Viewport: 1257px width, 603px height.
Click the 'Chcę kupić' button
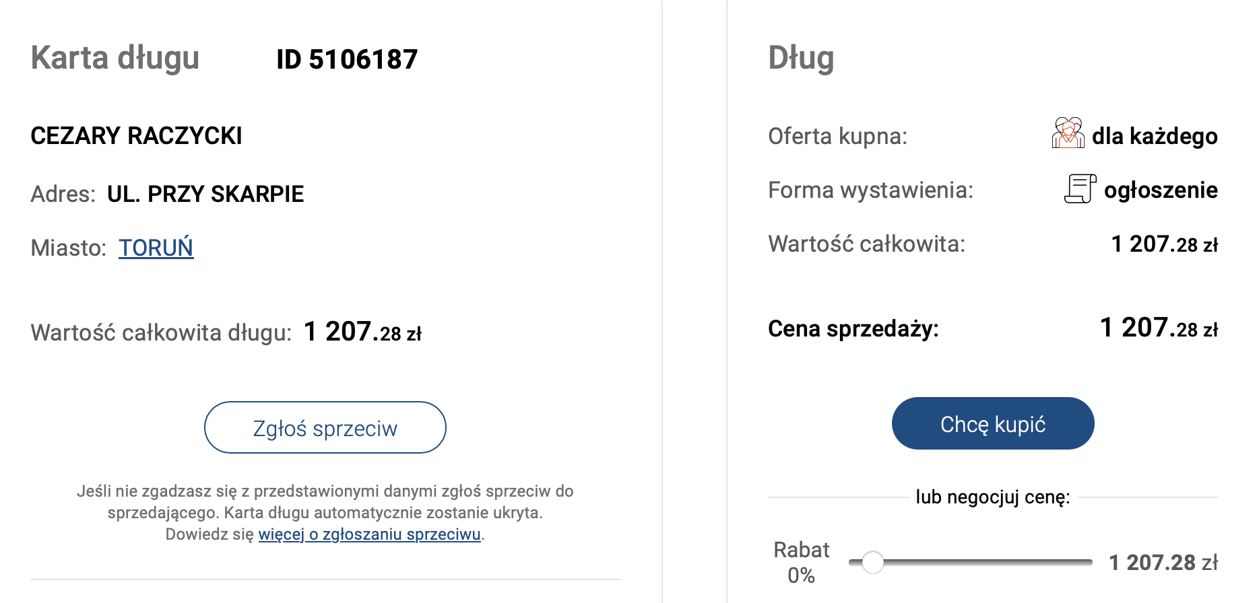pos(992,423)
